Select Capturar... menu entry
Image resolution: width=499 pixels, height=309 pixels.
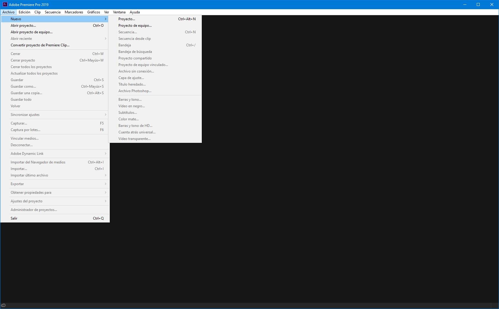(55, 123)
